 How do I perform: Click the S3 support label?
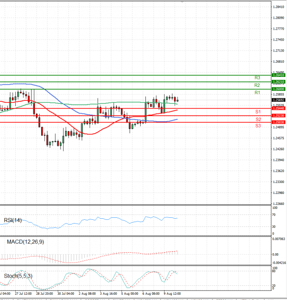258,126
